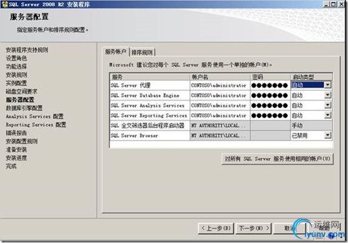Select 数据库引擎配置 in the step list
Image resolution: width=348 pixels, height=243 pixels.
pos(24,108)
